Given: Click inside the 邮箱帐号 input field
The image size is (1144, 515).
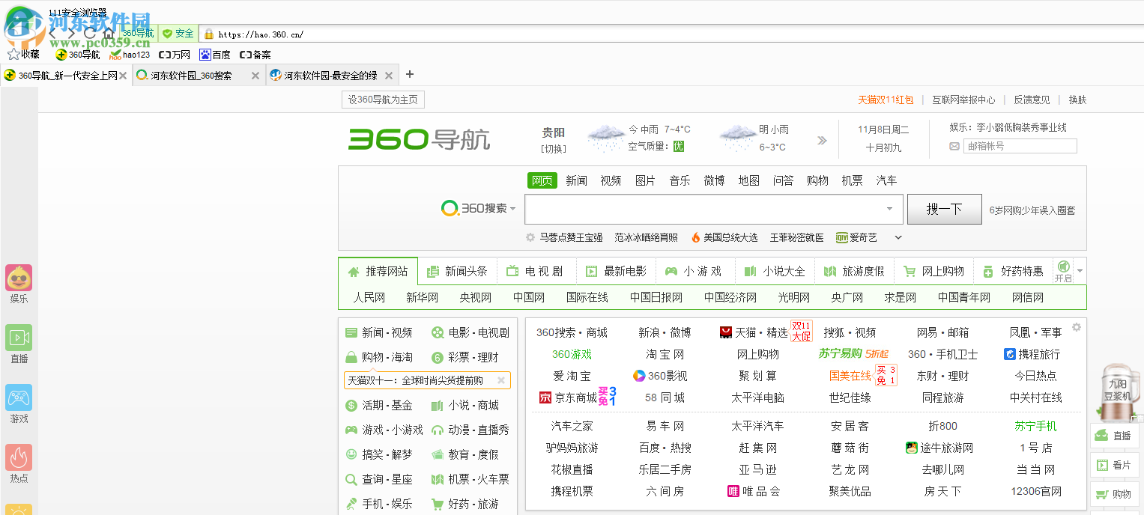Looking at the screenshot, I should (1019, 145).
